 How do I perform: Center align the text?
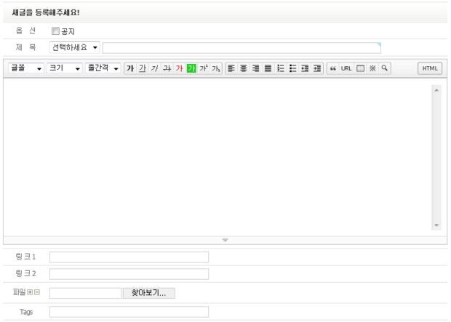242,68
